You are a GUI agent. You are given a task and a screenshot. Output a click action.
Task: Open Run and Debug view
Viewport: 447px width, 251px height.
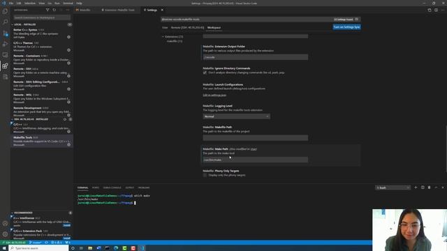[x=5, y=44]
